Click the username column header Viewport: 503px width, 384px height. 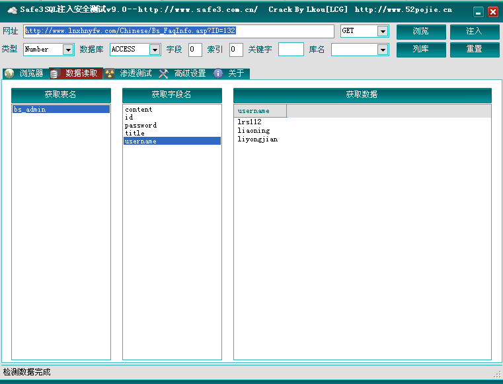coord(260,111)
